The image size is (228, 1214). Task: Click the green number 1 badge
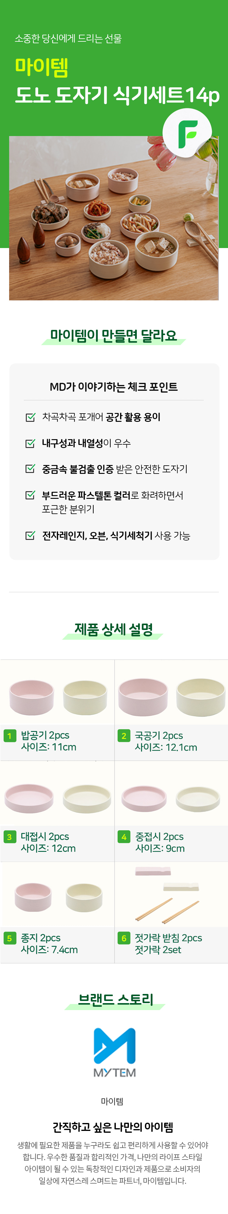[9, 735]
